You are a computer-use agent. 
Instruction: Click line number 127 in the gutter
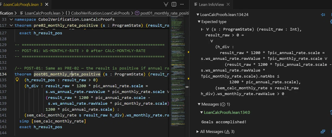pyautogui.click(x=4, y=33)
